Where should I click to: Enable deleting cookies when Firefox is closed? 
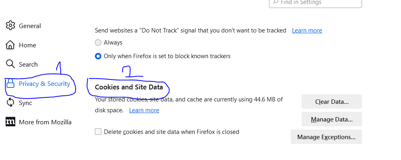pyautogui.click(x=98, y=132)
